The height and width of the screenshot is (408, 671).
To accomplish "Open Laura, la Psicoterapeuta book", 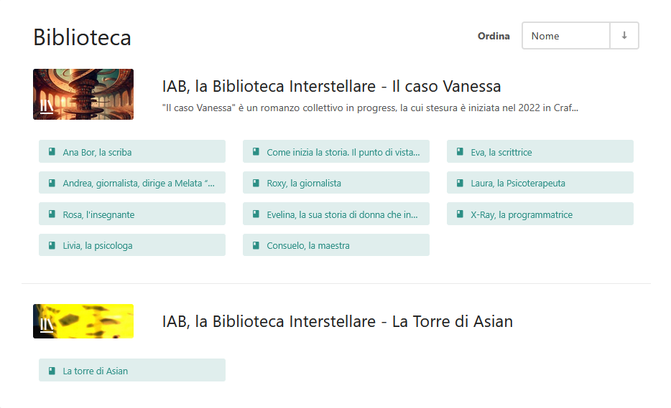I will 540,183.
